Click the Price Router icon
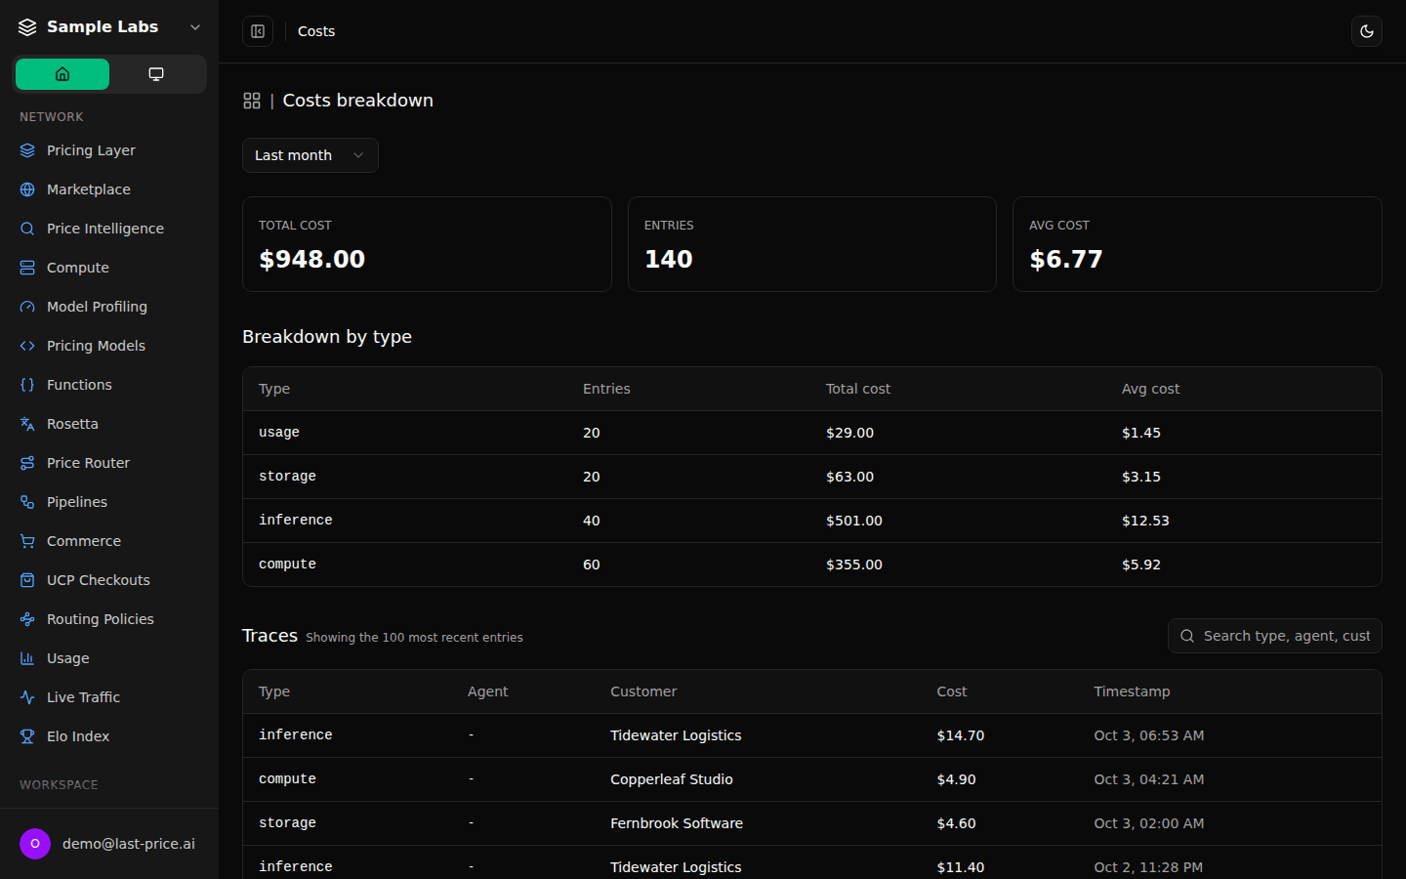 point(27,463)
